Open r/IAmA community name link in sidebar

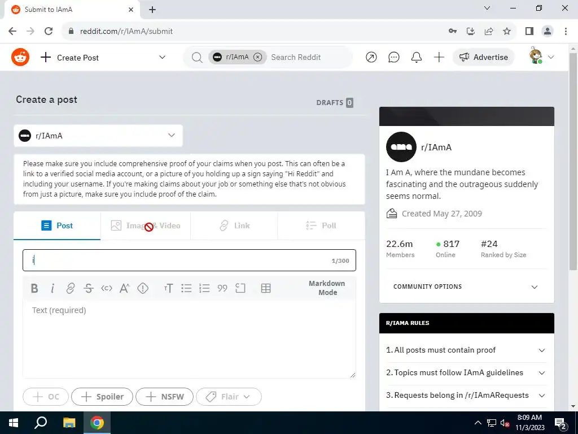tap(436, 147)
